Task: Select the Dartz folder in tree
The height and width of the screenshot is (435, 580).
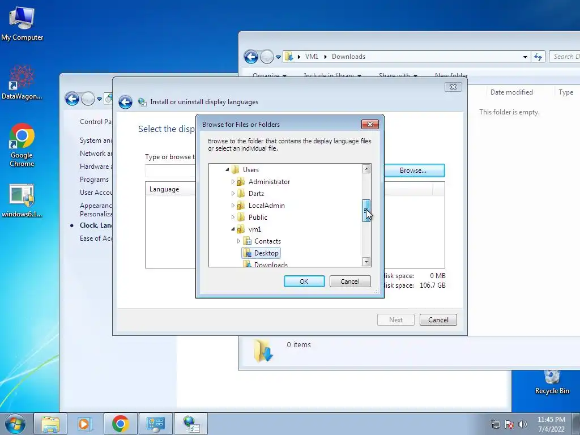Action: pos(256,194)
